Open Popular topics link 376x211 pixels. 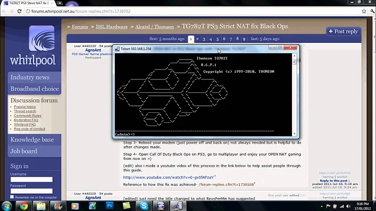tap(25, 107)
